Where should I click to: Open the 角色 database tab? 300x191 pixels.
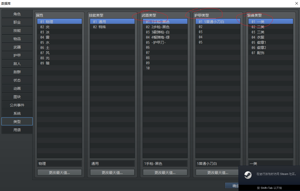pos(17,14)
